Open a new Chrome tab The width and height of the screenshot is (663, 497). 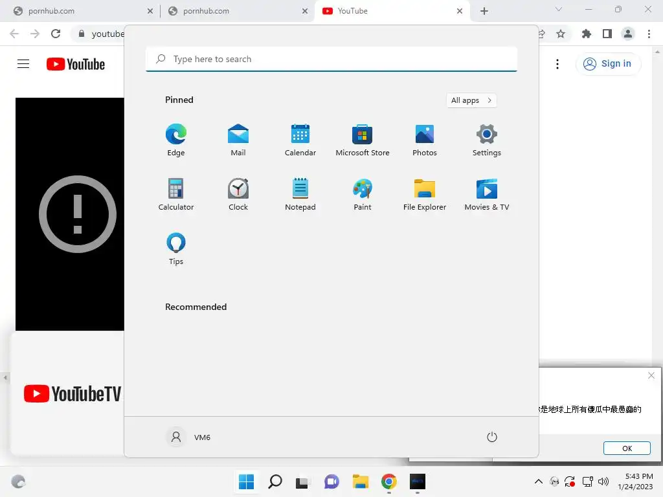pyautogui.click(x=484, y=11)
